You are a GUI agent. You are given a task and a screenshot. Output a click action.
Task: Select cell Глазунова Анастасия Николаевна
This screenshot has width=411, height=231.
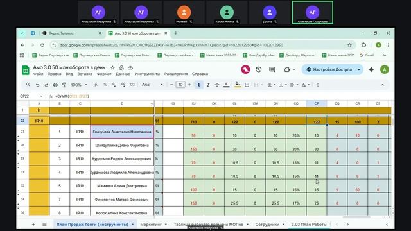pyautogui.click(x=122, y=132)
